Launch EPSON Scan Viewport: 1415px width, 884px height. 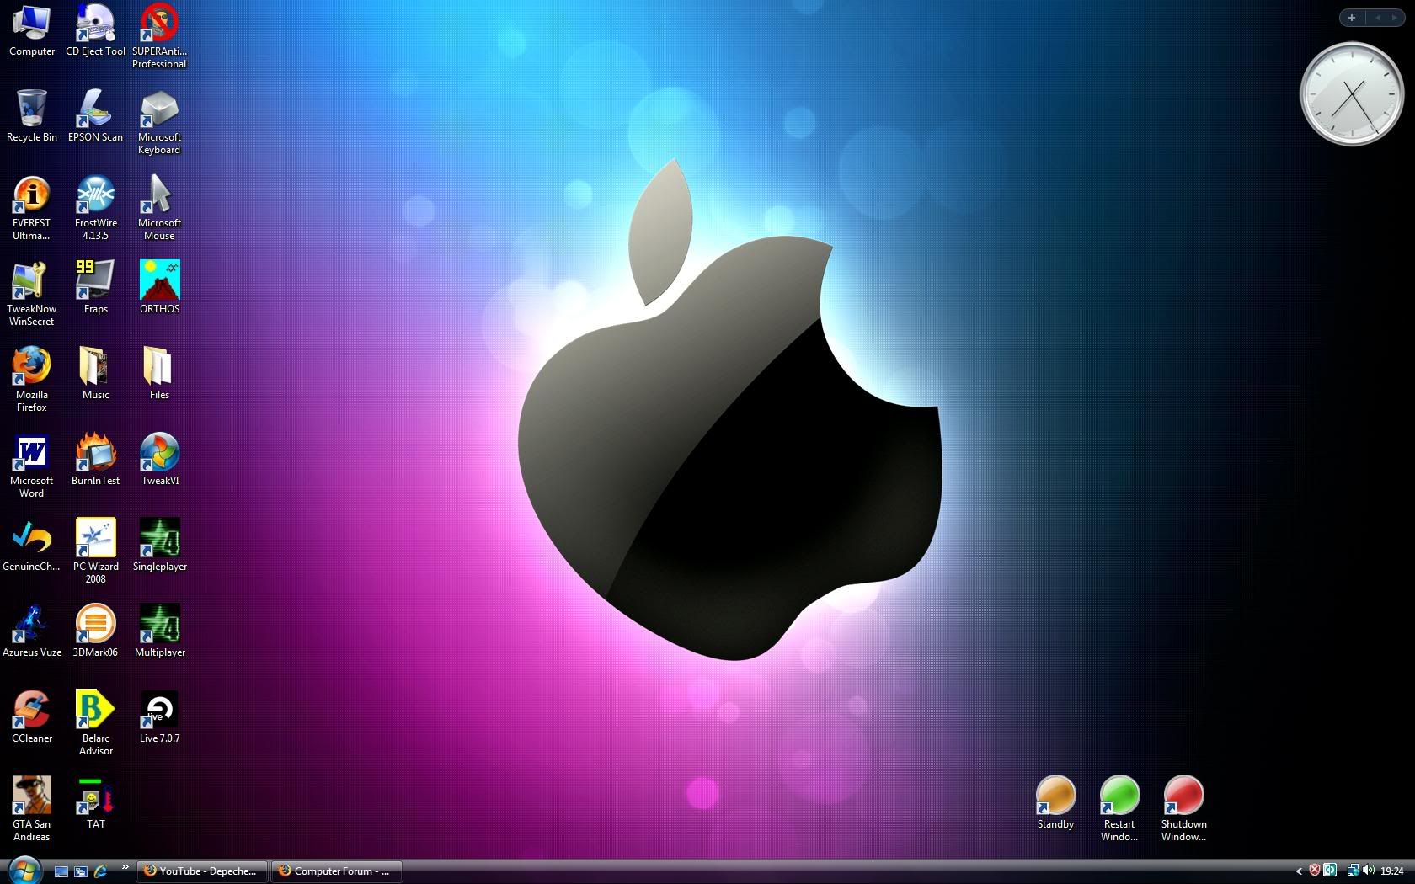95,115
